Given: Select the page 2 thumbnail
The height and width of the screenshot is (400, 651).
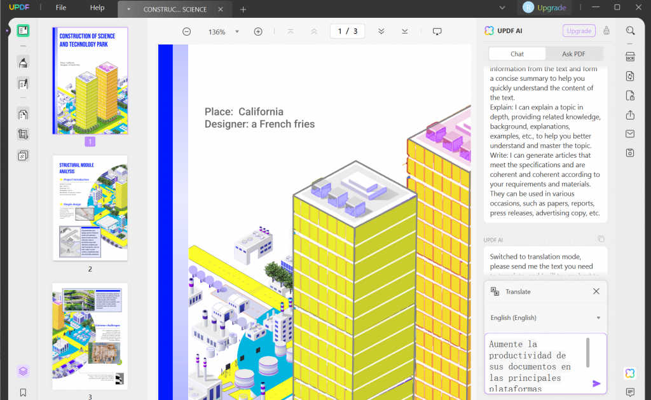Looking at the screenshot, I should [90, 208].
